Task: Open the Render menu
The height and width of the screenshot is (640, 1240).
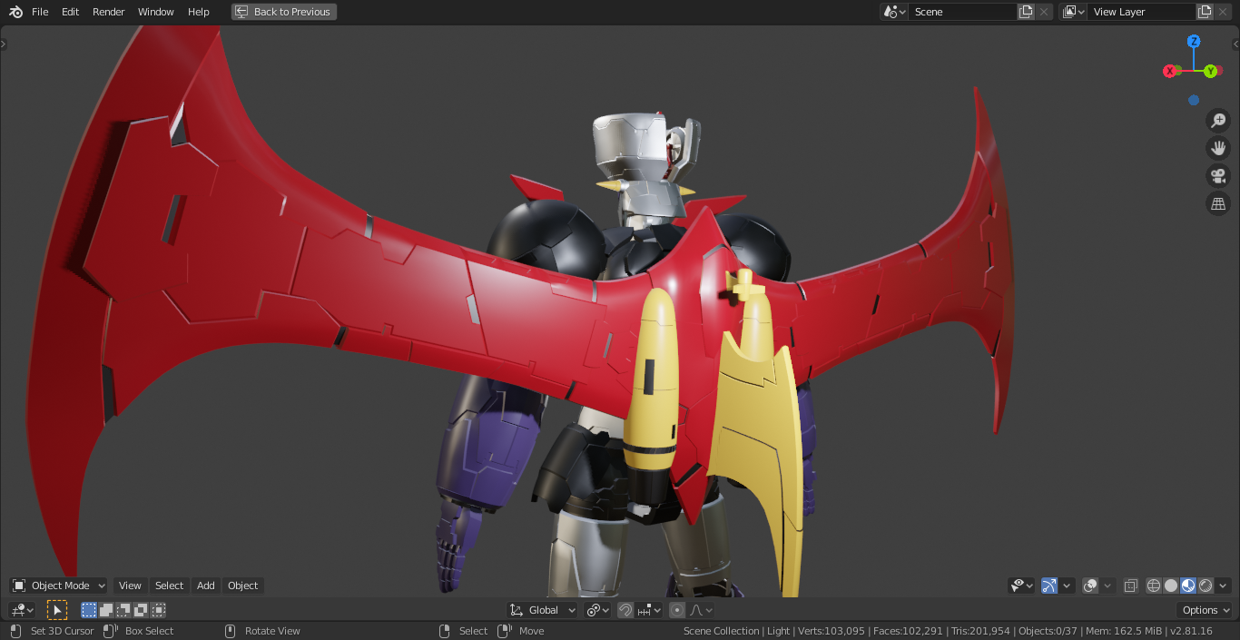Action: (109, 12)
